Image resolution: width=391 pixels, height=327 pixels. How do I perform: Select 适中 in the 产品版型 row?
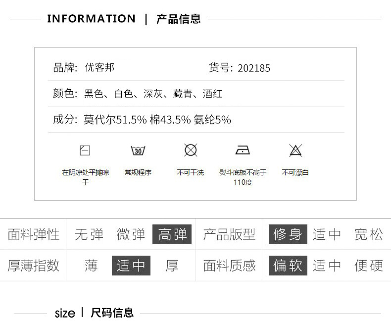tap(327, 234)
